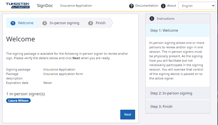Click the step 2 number badge

[45, 23]
